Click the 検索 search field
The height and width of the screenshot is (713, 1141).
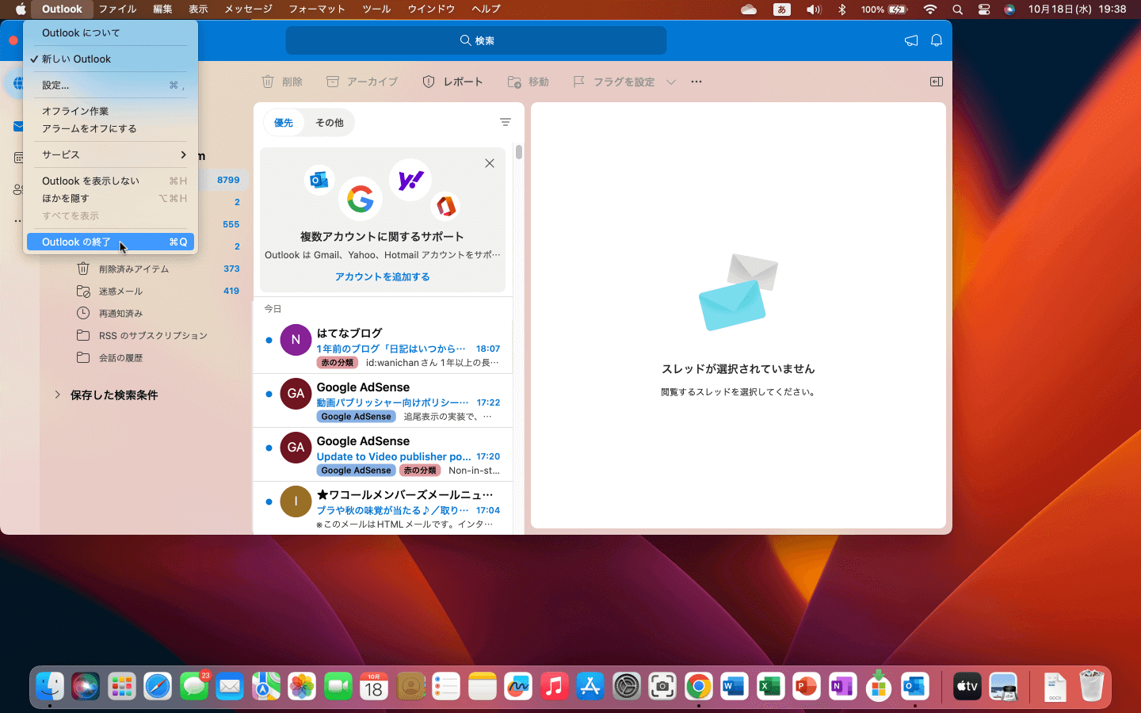pyautogui.click(x=476, y=40)
